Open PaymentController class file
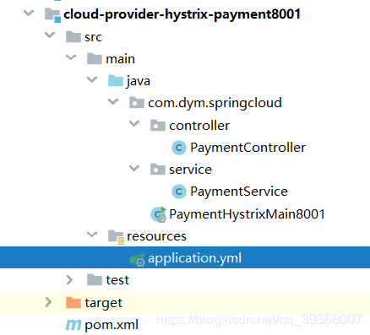The height and width of the screenshot is (335, 370). pyautogui.click(x=248, y=148)
